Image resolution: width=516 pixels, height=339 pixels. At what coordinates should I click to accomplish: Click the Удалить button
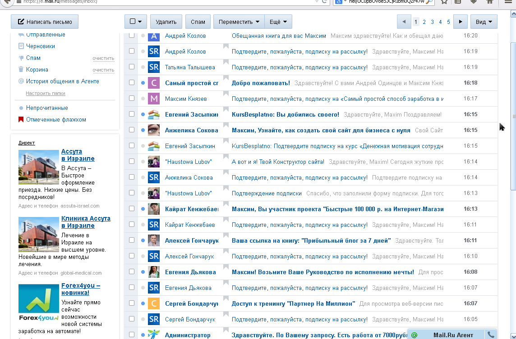(x=166, y=22)
